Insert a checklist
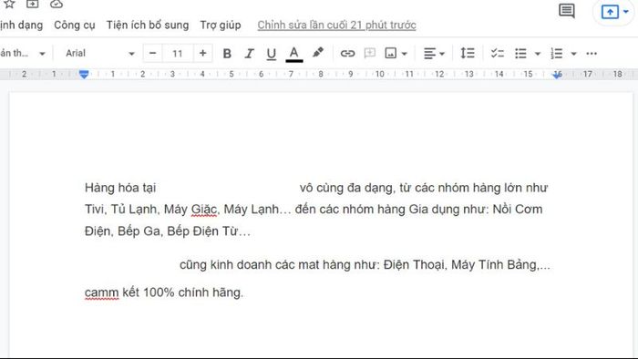 click(x=497, y=53)
